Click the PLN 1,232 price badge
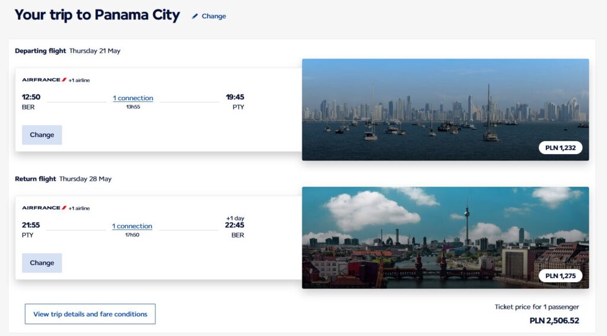The image size is (607, 336). 560,148
